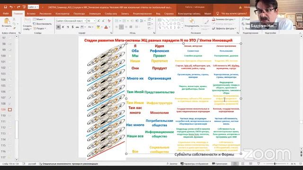This screenshot has width=303, height=170.
Task: Open the quick access font name box
Action: tap(33, 7)
